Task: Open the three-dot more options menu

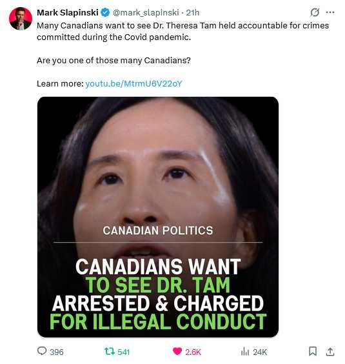Action: coord(330,12)
